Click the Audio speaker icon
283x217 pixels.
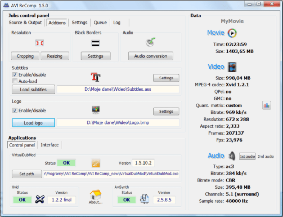[232, 156]
